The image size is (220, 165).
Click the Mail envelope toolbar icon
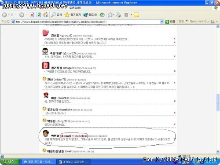110,15
